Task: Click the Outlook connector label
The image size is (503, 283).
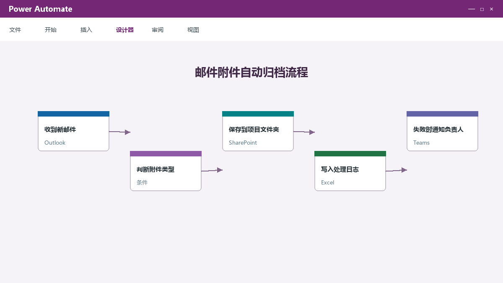Action: pyautogui.click(x=55, y=143)
